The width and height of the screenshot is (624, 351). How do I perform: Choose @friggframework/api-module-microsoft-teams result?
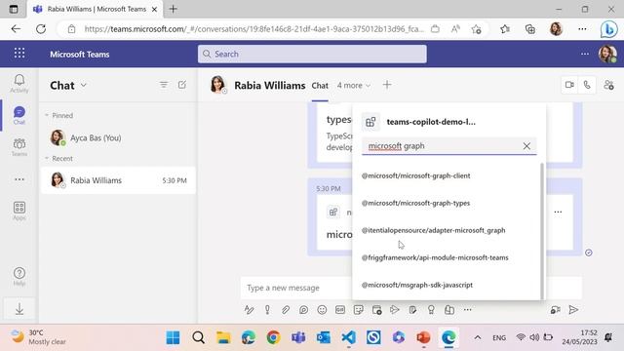(x=435, y=257)
